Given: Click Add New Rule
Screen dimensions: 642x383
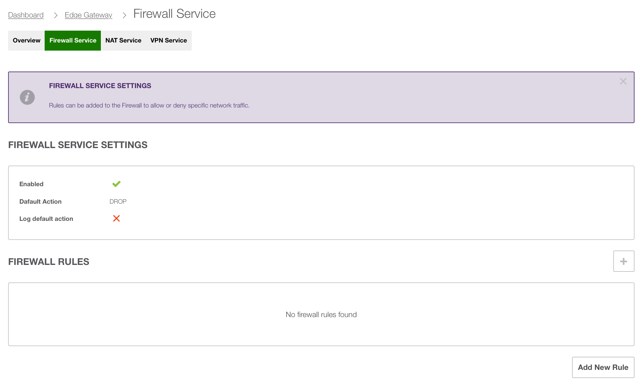Looking at the screenshot, I should click(603, 367).
